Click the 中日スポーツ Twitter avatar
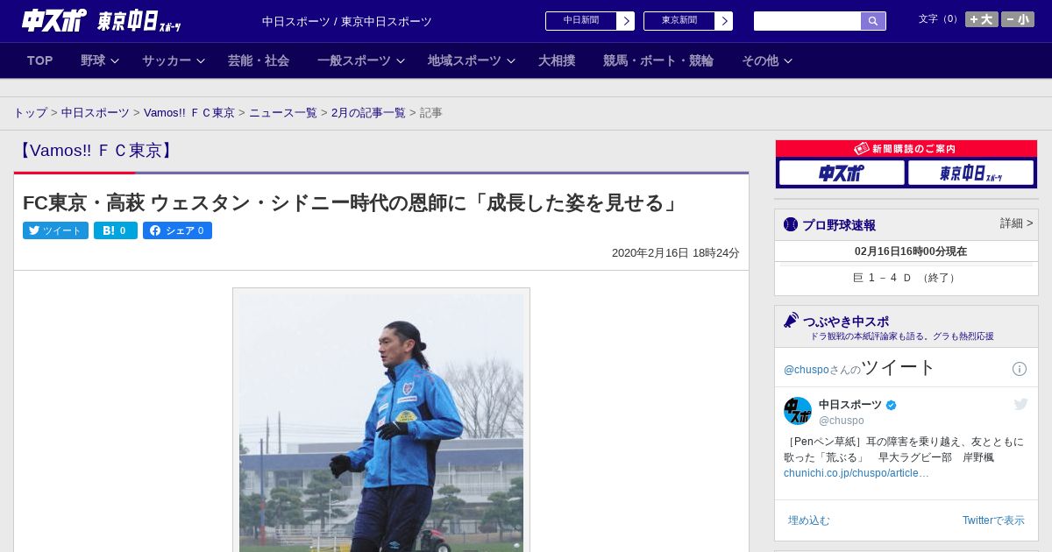The image size is (1052, 552). point(798,411)
